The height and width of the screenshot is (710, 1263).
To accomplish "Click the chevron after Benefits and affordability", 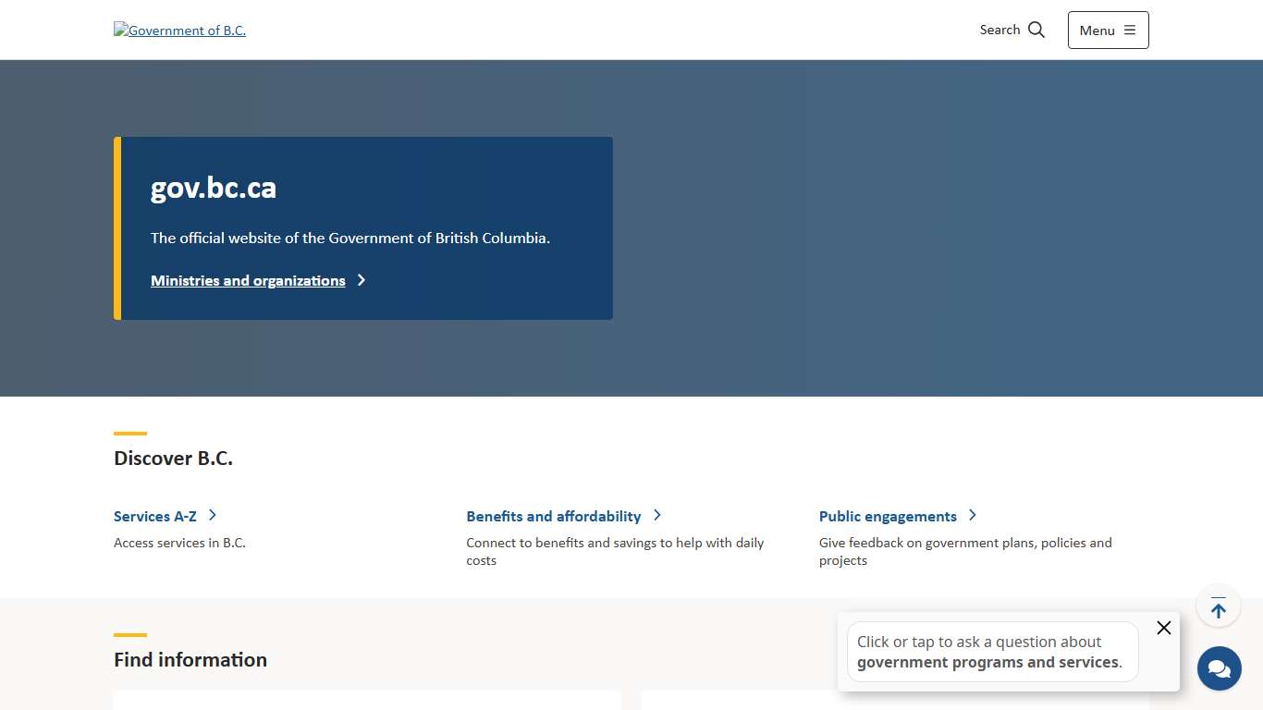I will click(x=657, y=515).
